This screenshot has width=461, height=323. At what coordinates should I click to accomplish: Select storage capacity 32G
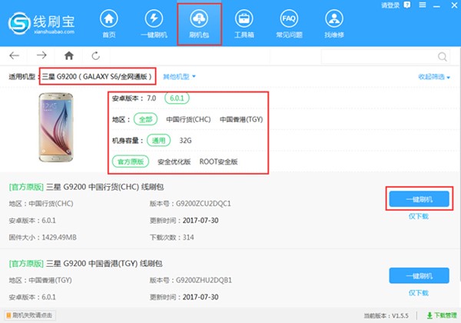click(x=185, y=141)
